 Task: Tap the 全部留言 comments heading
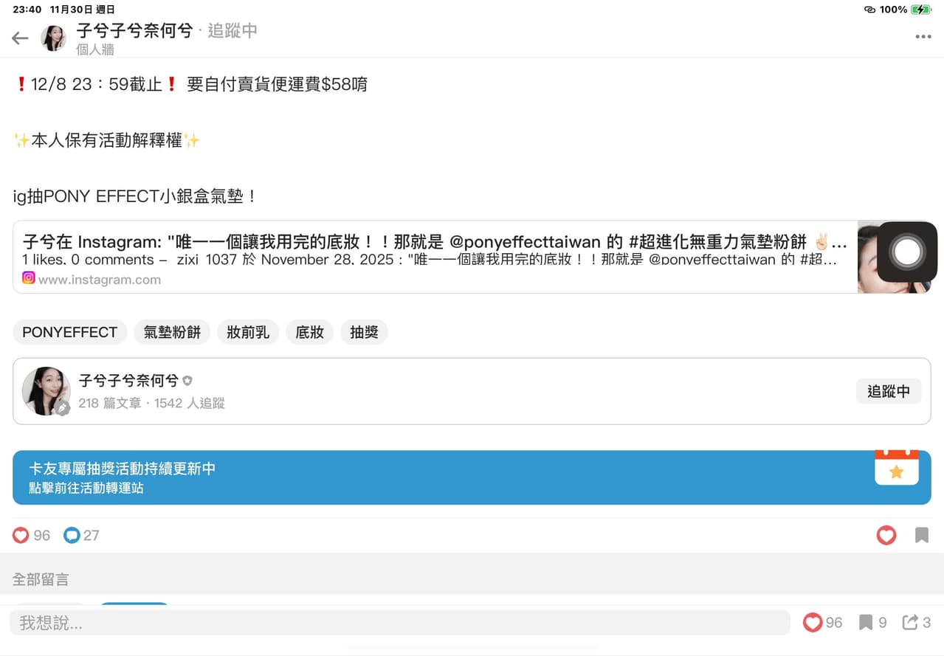point(41,579)
